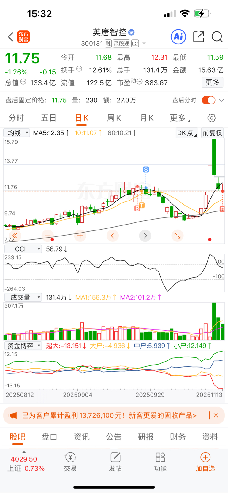Tap the 更多 quote details button
The height and width of the screenshot is (493, 228).
click(213, 82)
